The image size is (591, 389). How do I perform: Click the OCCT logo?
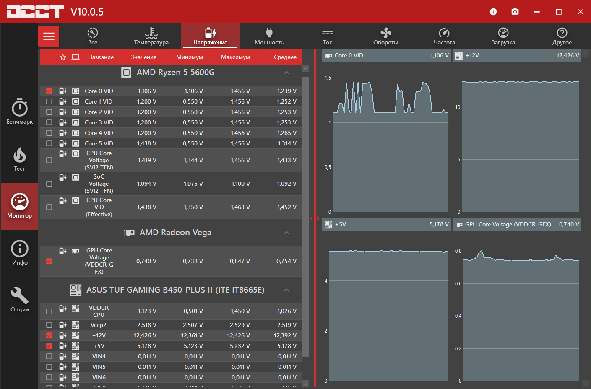pos(35,12)
